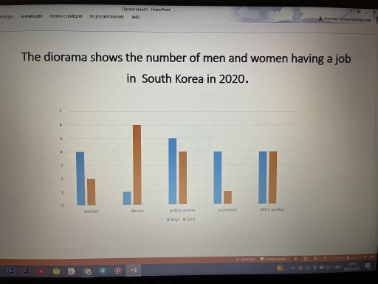This screenshot has width=378, height=284.
Task: Click the 'in South Korea in 2020.' line
Action: (188, 79)
